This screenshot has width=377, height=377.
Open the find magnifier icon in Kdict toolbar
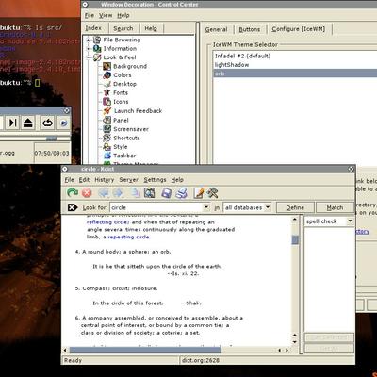tap(150, 193)
